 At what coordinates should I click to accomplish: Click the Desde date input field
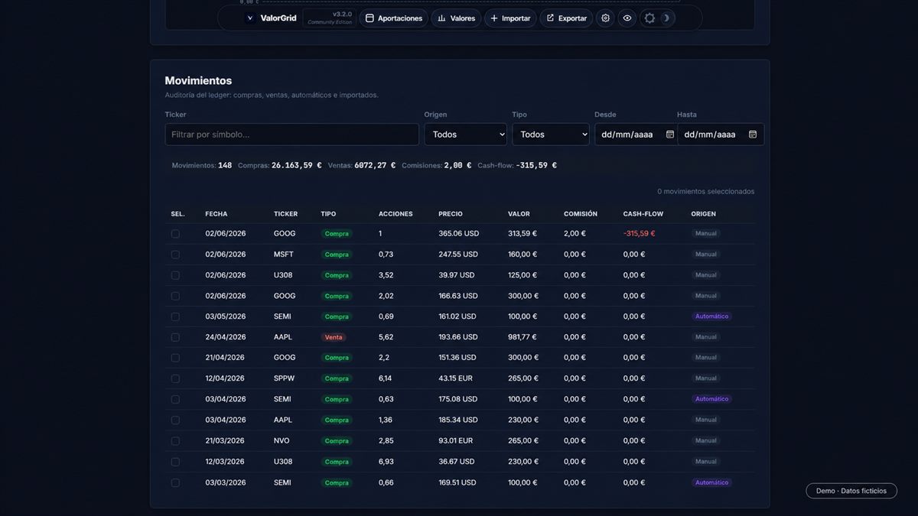click(636, 135)
